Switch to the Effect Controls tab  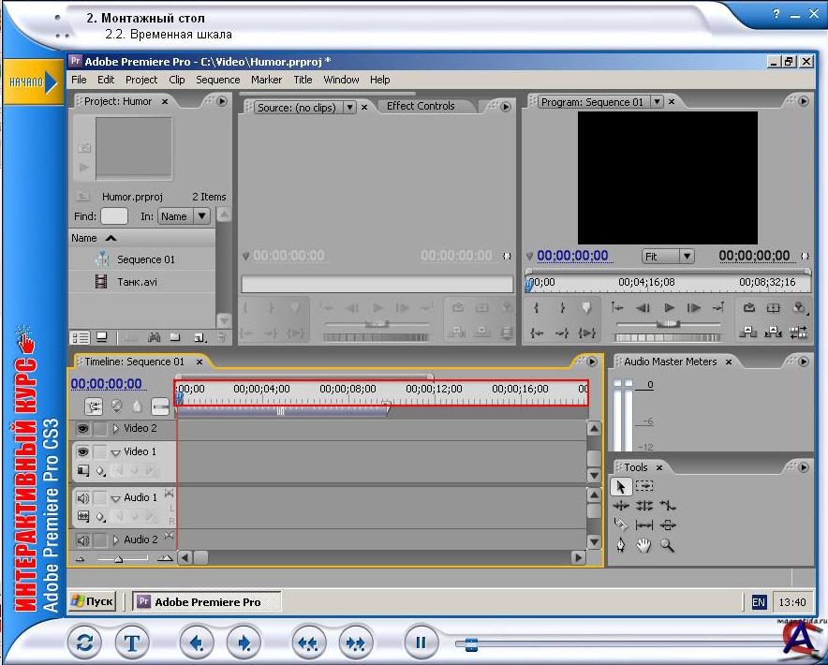420,106
